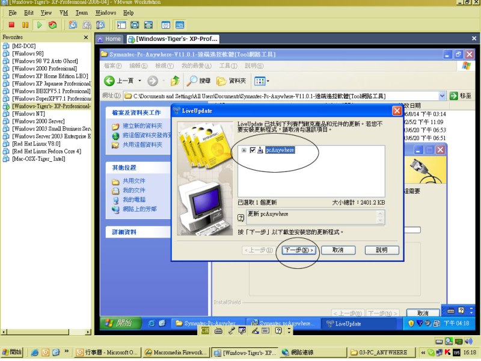
Task: Click 共用這個資料夾 link in Explorer sidebar
Action: tap(142, 145)
